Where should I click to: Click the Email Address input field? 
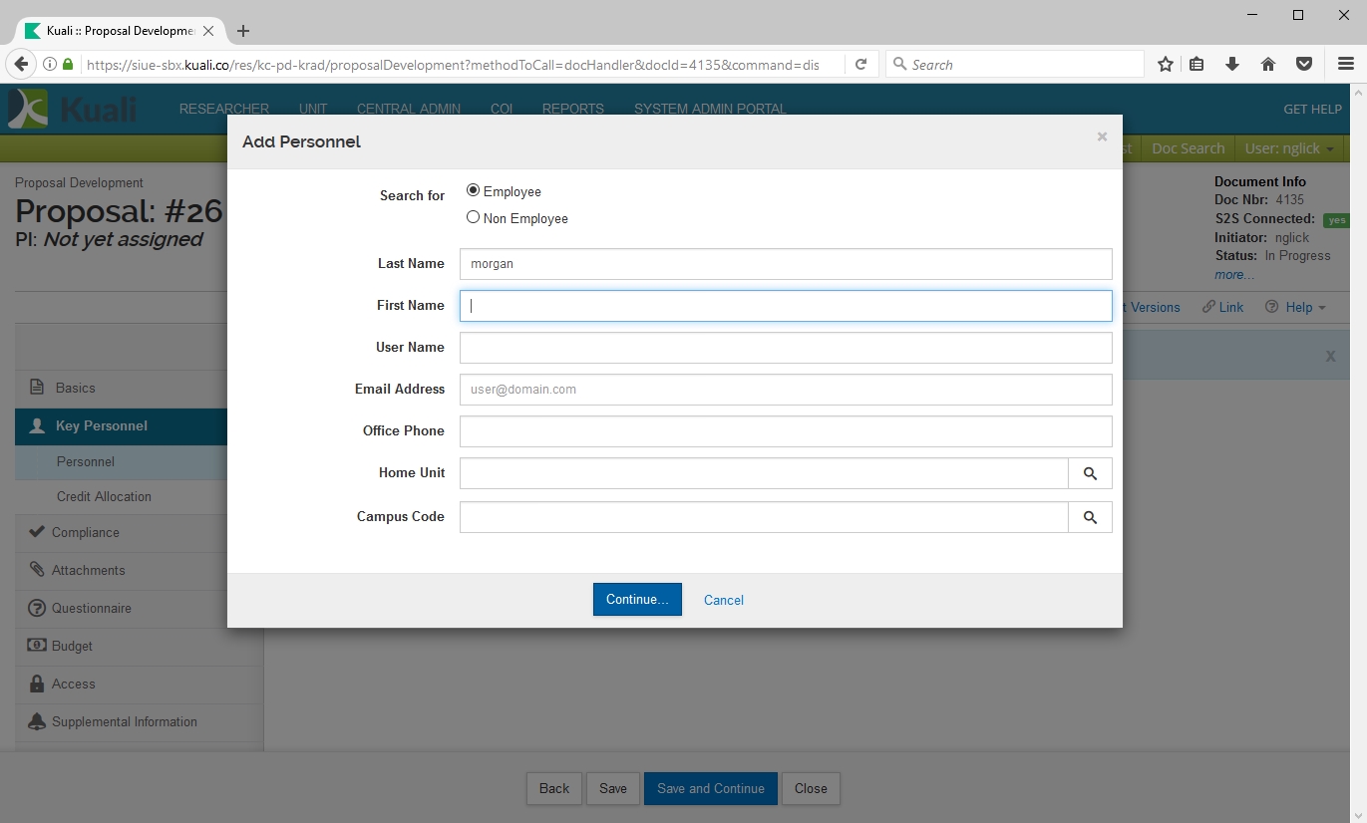point(785,390)
